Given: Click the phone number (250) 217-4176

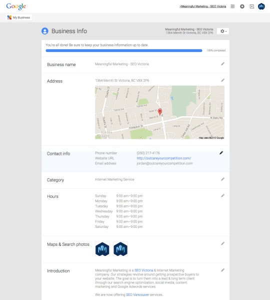Looking at the screenshot, I should click(148, 153).
